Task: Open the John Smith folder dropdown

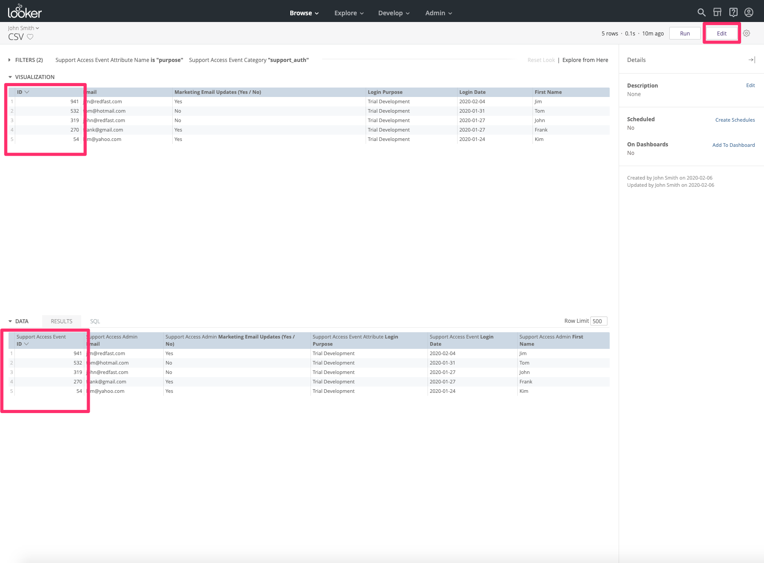Action: click(x=23, y=28)
